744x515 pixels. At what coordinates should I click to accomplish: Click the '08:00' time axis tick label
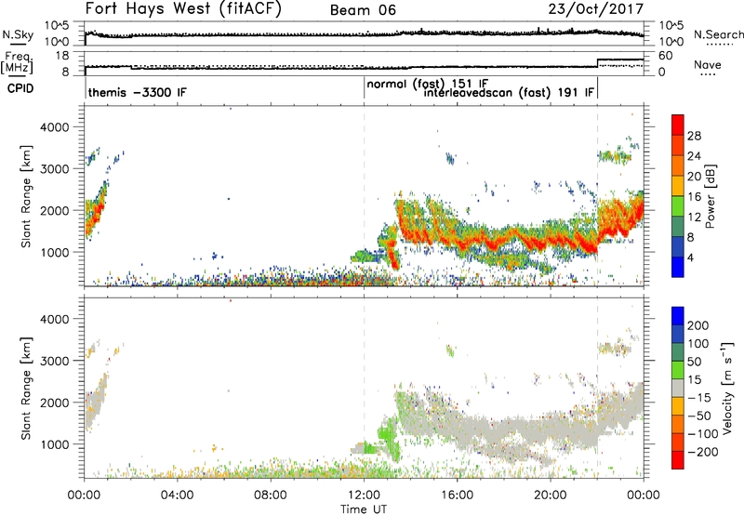point(271,495)
